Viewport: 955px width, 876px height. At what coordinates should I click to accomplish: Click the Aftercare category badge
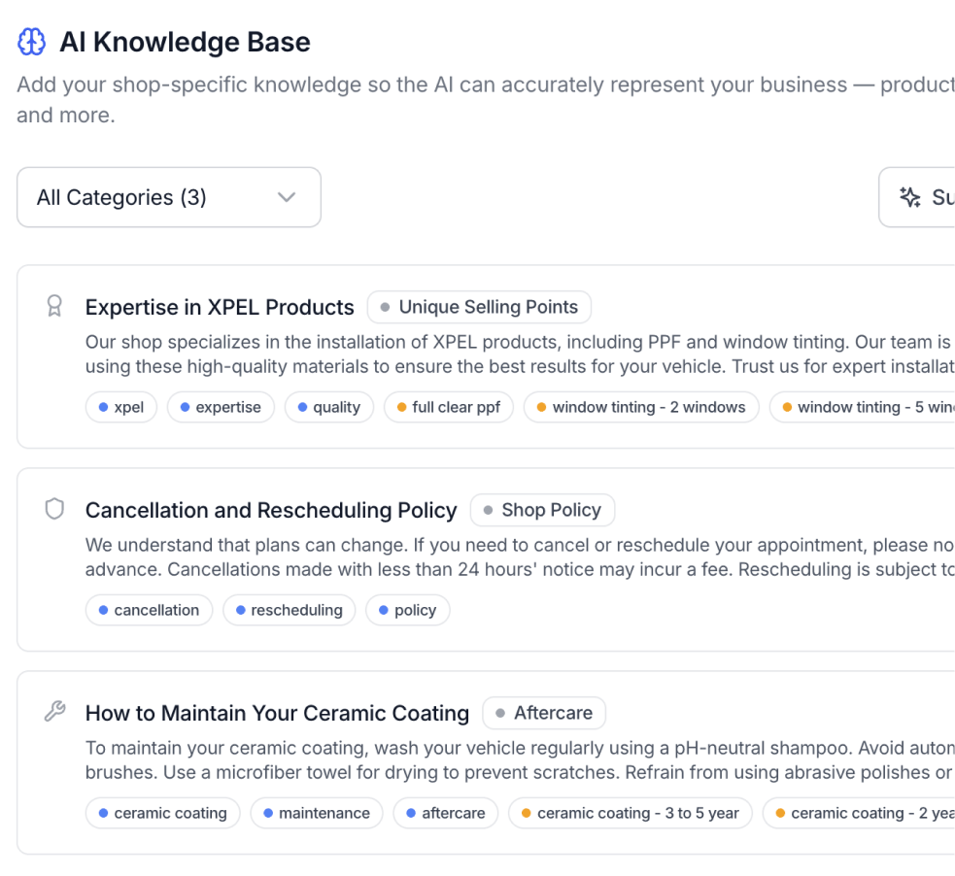(544, 713)
